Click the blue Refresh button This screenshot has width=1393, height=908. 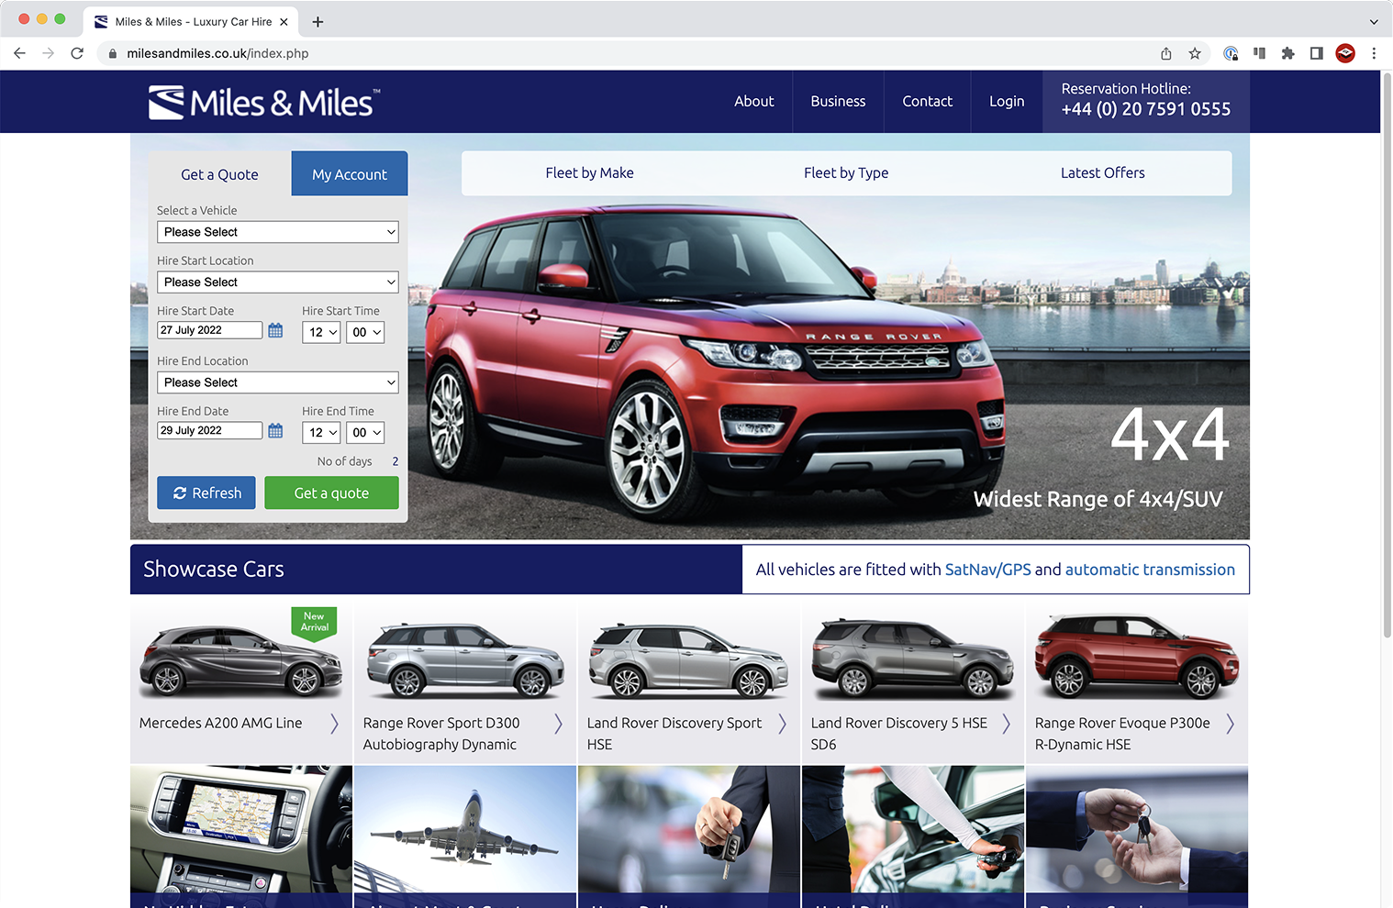pyautogui.click(x=206, y=493)
